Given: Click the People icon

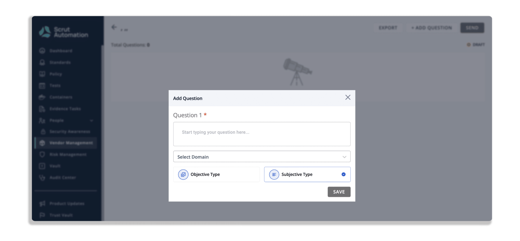Looking at the screenshot, I should pos(42,120).
